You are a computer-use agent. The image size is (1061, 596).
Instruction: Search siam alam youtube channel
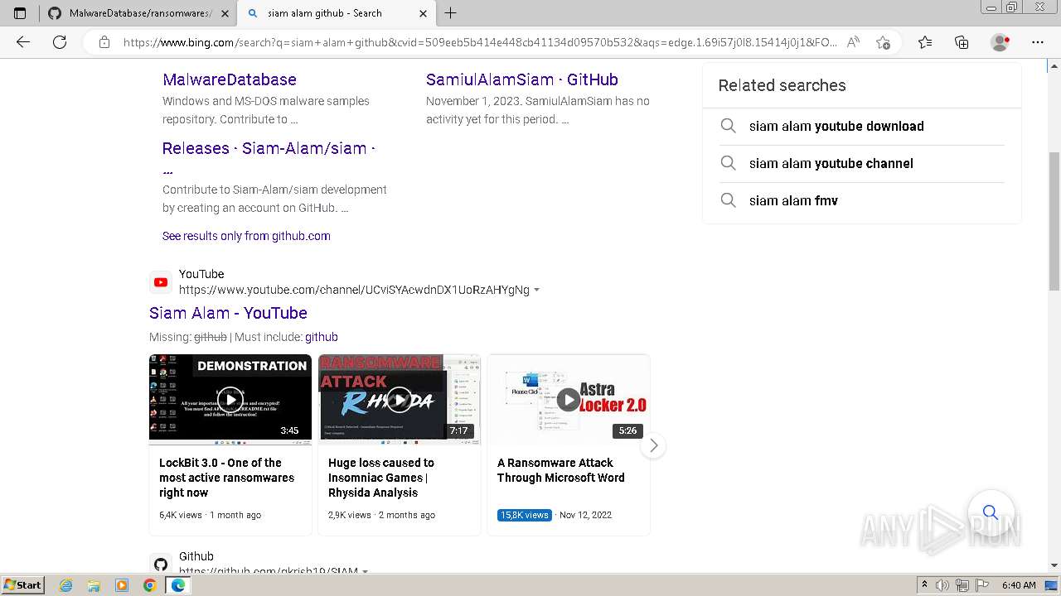tap(831, 163)
